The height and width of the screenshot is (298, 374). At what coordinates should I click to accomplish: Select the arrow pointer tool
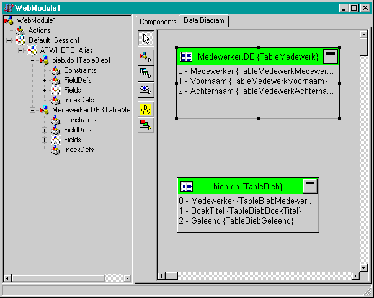click(146, 38)
